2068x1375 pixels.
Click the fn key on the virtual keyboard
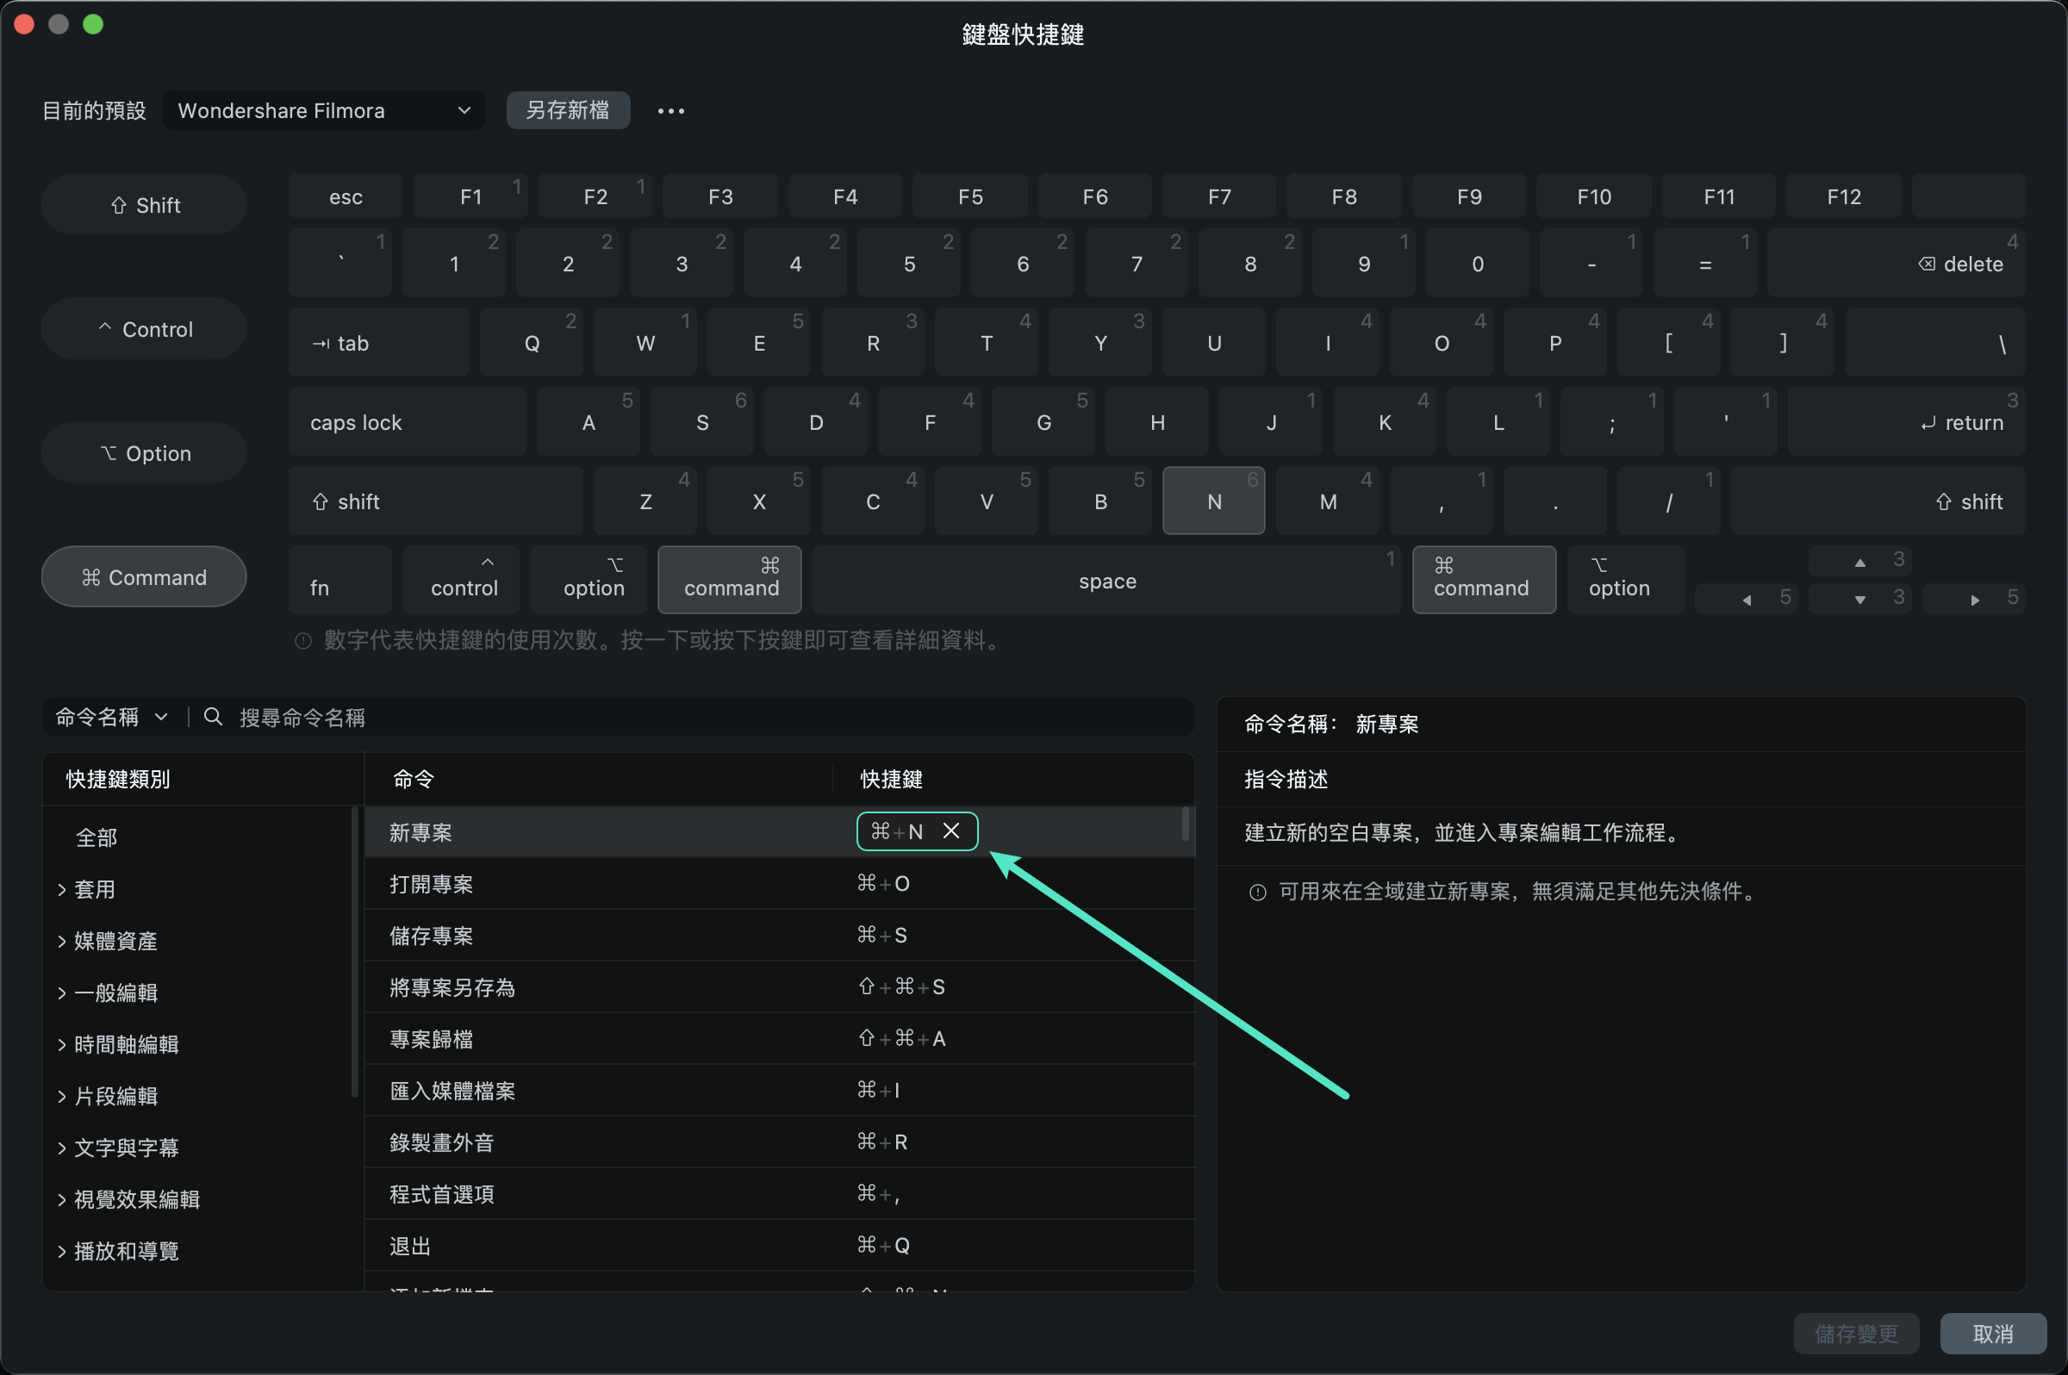click(340, 581)
